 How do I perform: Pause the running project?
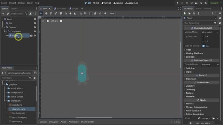click(182, 3)
